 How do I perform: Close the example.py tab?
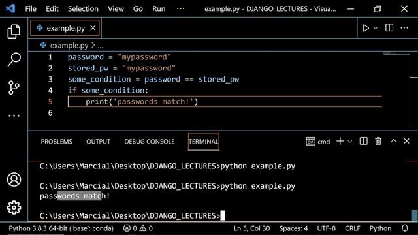(93, 27)
